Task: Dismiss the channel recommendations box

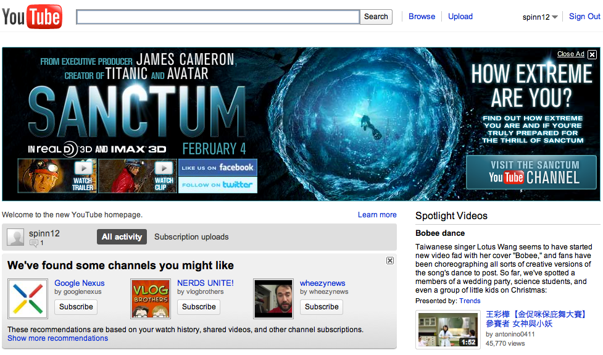Action: tap(390, 261)
